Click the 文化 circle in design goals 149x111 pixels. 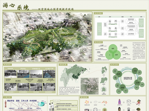[x=135, y=71]
